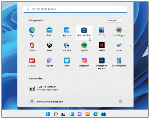This screenshot has height=119, width=150.
Task: Launch the Agenda calendar app
Action: pyautogui.click(x=67, y=32)
